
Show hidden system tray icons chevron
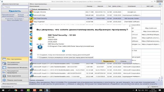tap(133, 90)
